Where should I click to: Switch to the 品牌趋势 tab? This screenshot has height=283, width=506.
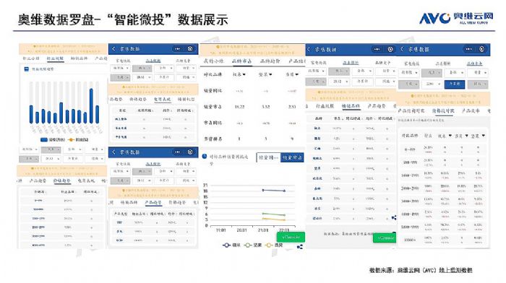click(270, 61)
